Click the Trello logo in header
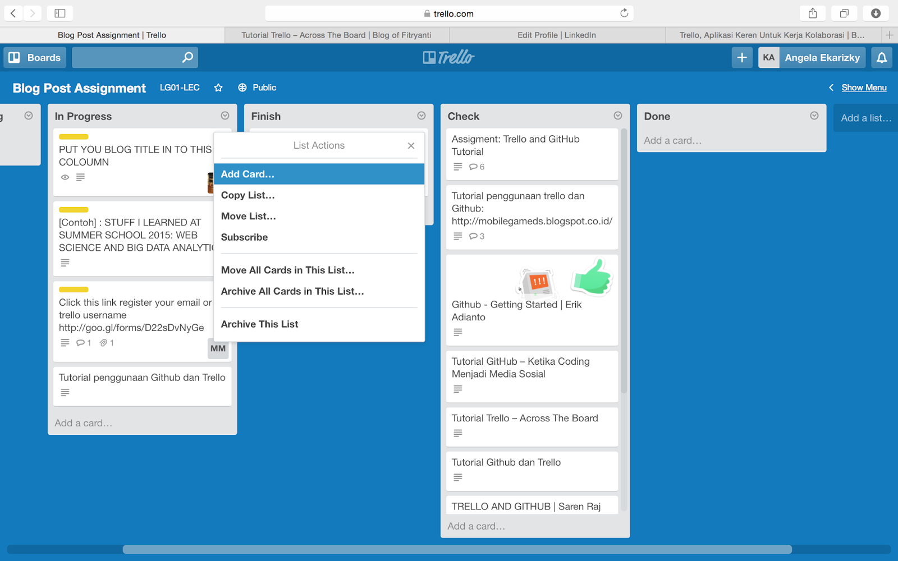This screenshot has width=898, height=561. point(448,57)
